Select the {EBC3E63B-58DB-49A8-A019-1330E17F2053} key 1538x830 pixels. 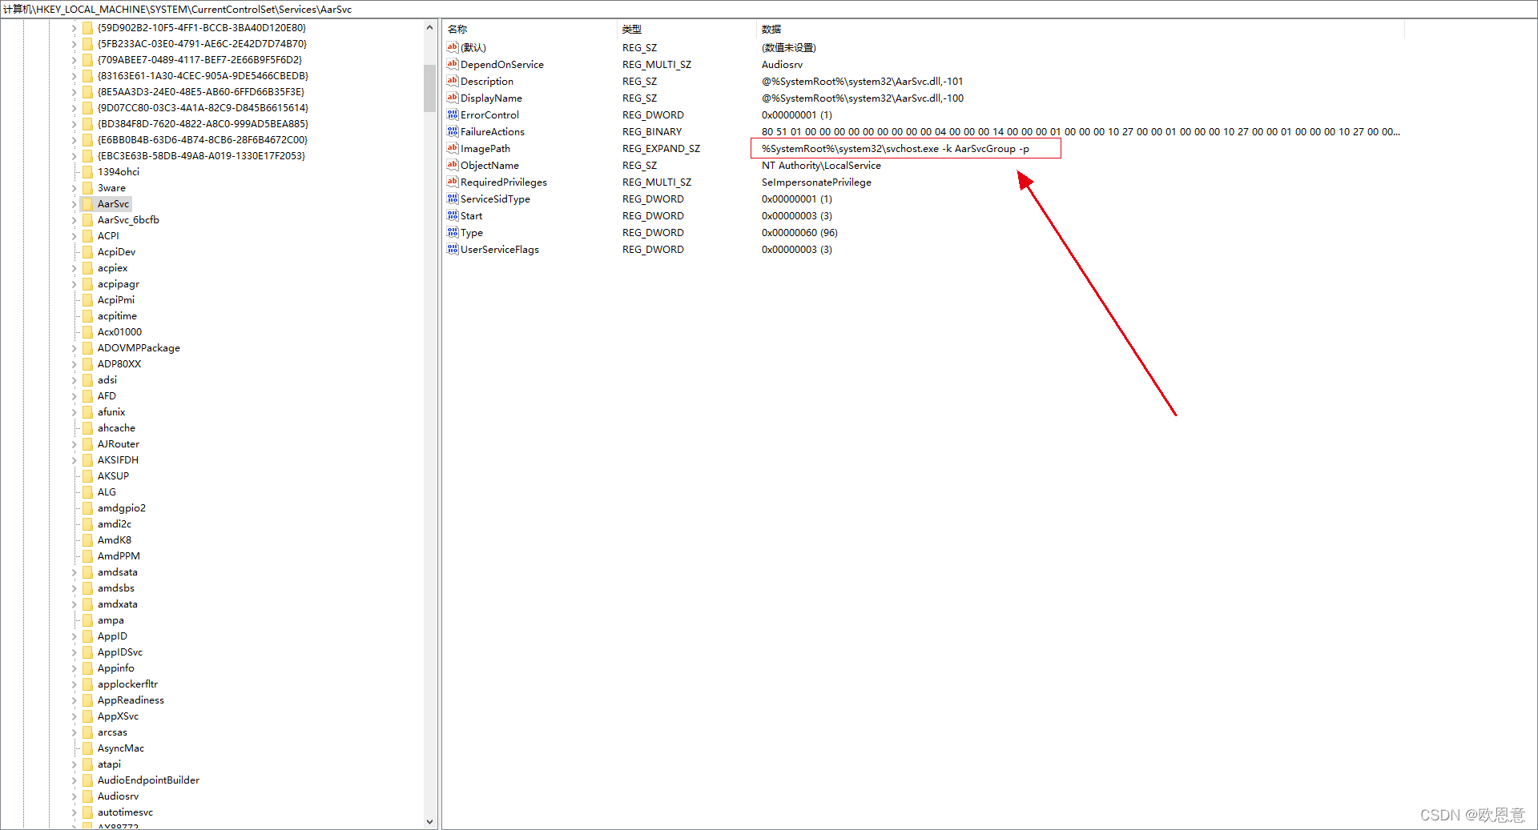coord(201,156)
